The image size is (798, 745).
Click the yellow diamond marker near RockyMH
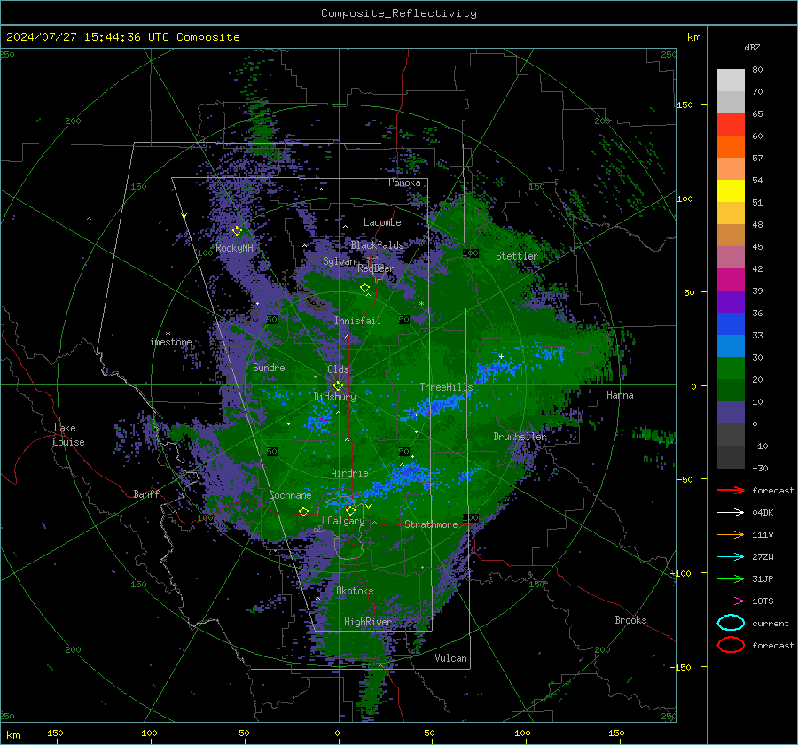click(237, 231)
